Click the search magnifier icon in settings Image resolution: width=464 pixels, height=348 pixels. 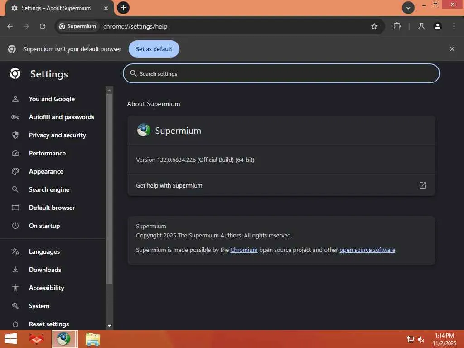(134, 73)
